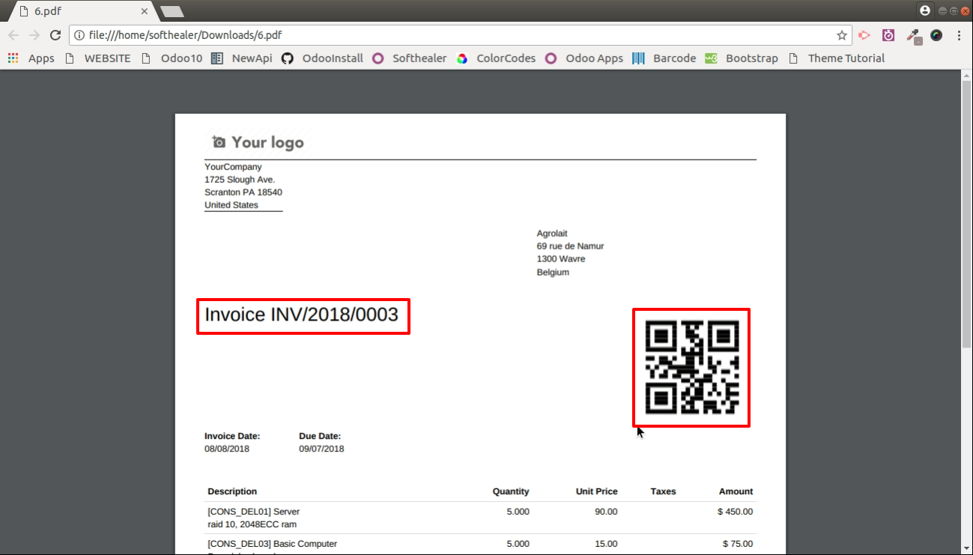Open the ColorCodes bookmark
The image size is (973, 555).
coord(496,58)
